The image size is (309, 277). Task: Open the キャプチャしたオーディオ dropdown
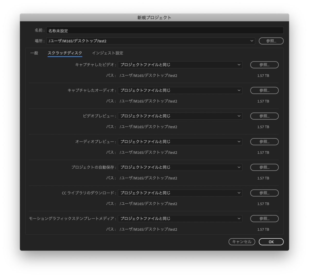(180, 90)
